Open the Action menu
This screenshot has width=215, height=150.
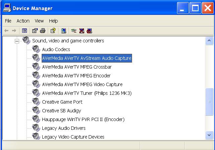[x=23, y=21]
